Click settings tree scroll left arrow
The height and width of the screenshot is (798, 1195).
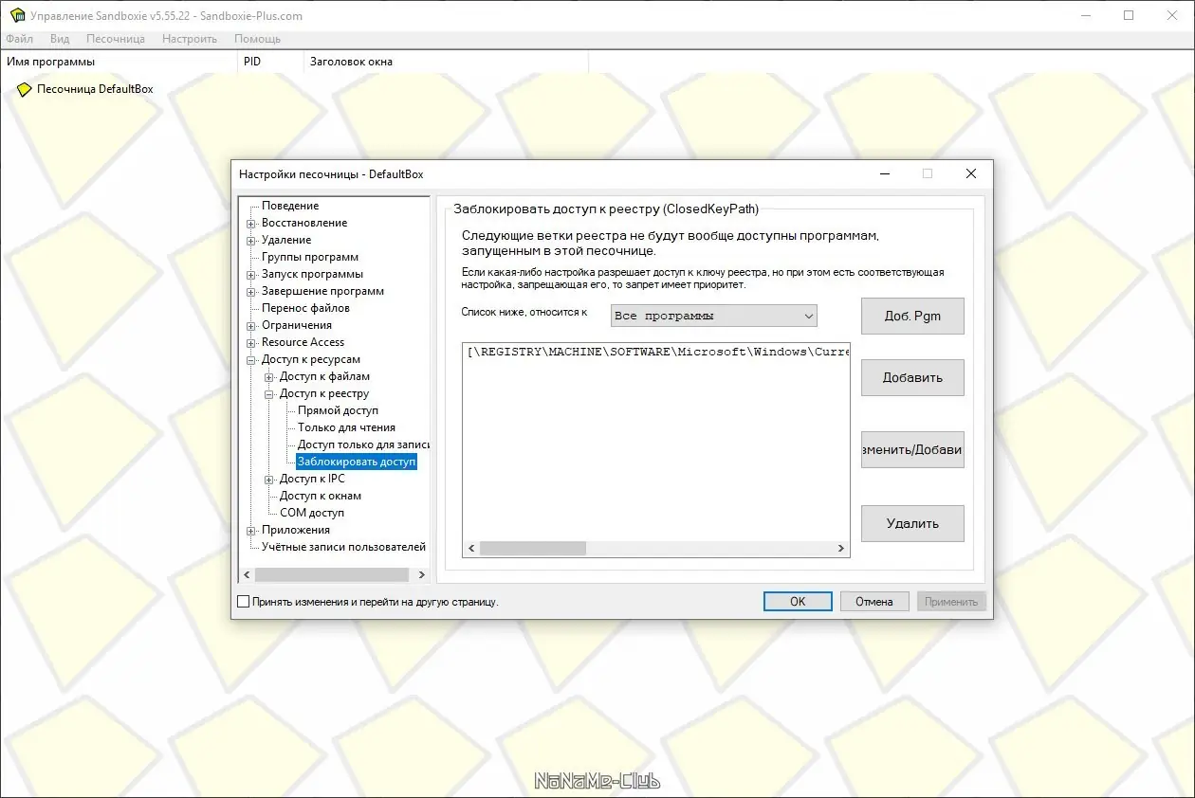tap(246, 574)
